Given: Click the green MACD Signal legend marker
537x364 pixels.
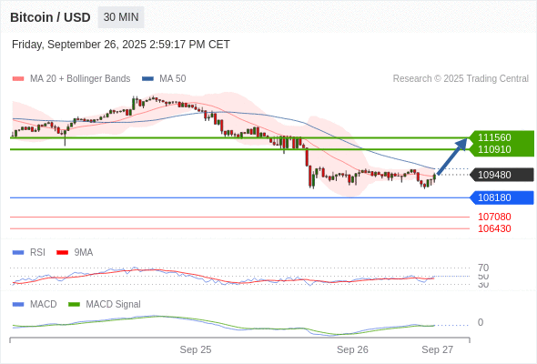Looking at the screenshot, I should point(74,305).
